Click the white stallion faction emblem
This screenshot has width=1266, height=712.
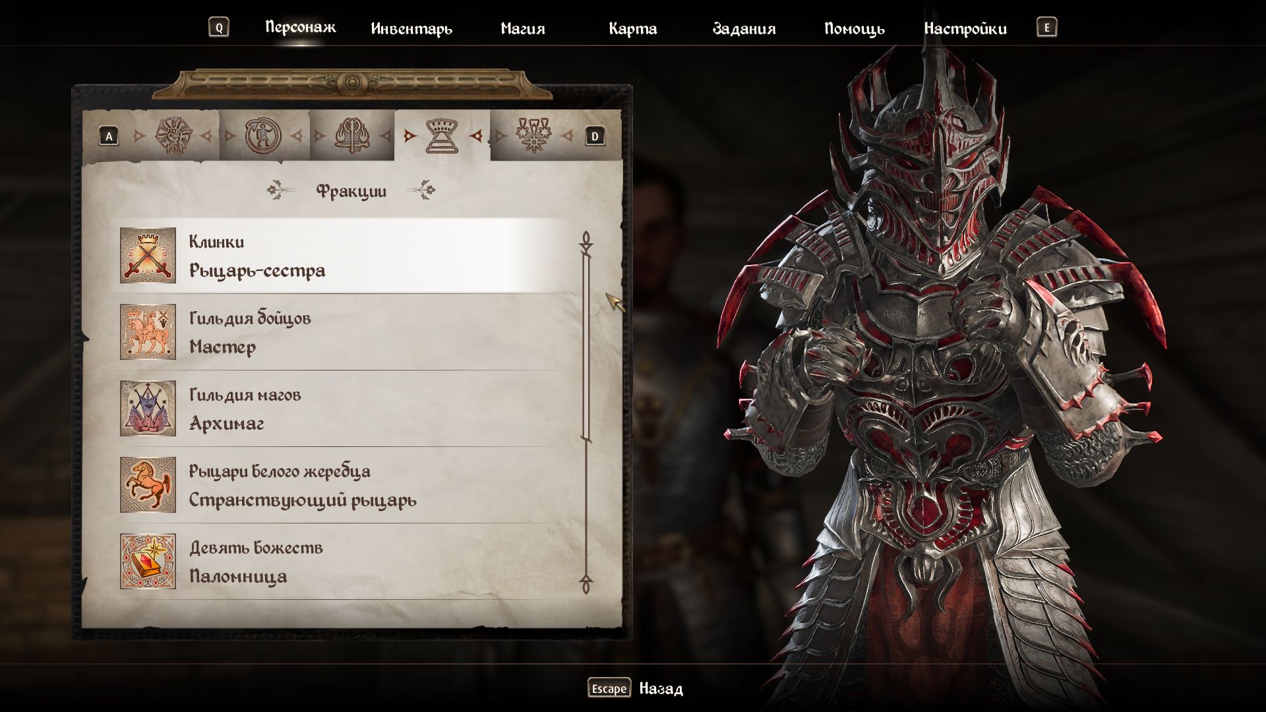coord(148,485)
